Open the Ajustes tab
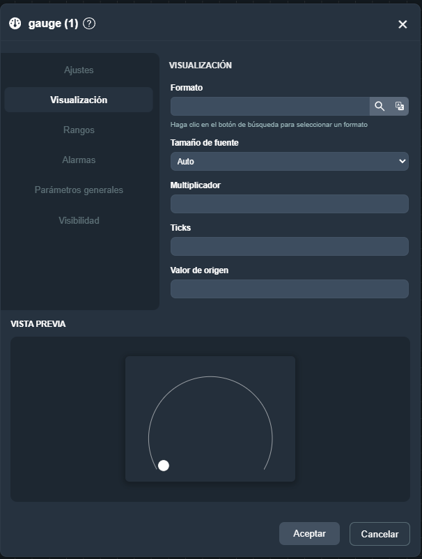The image size is (422, 559). click(x=79, y=70)
